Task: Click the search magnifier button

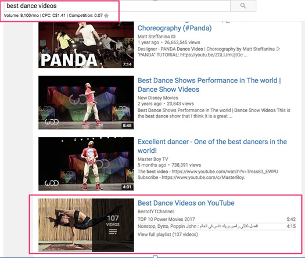Action: [x=243, y=6]
